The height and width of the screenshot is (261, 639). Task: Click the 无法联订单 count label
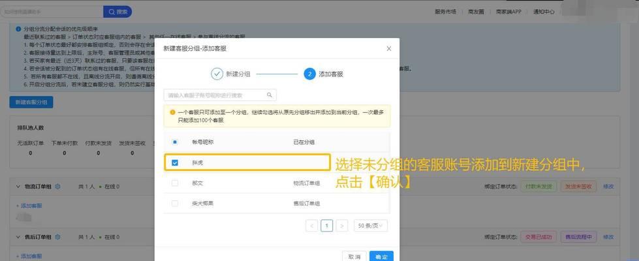coord(31,143)
